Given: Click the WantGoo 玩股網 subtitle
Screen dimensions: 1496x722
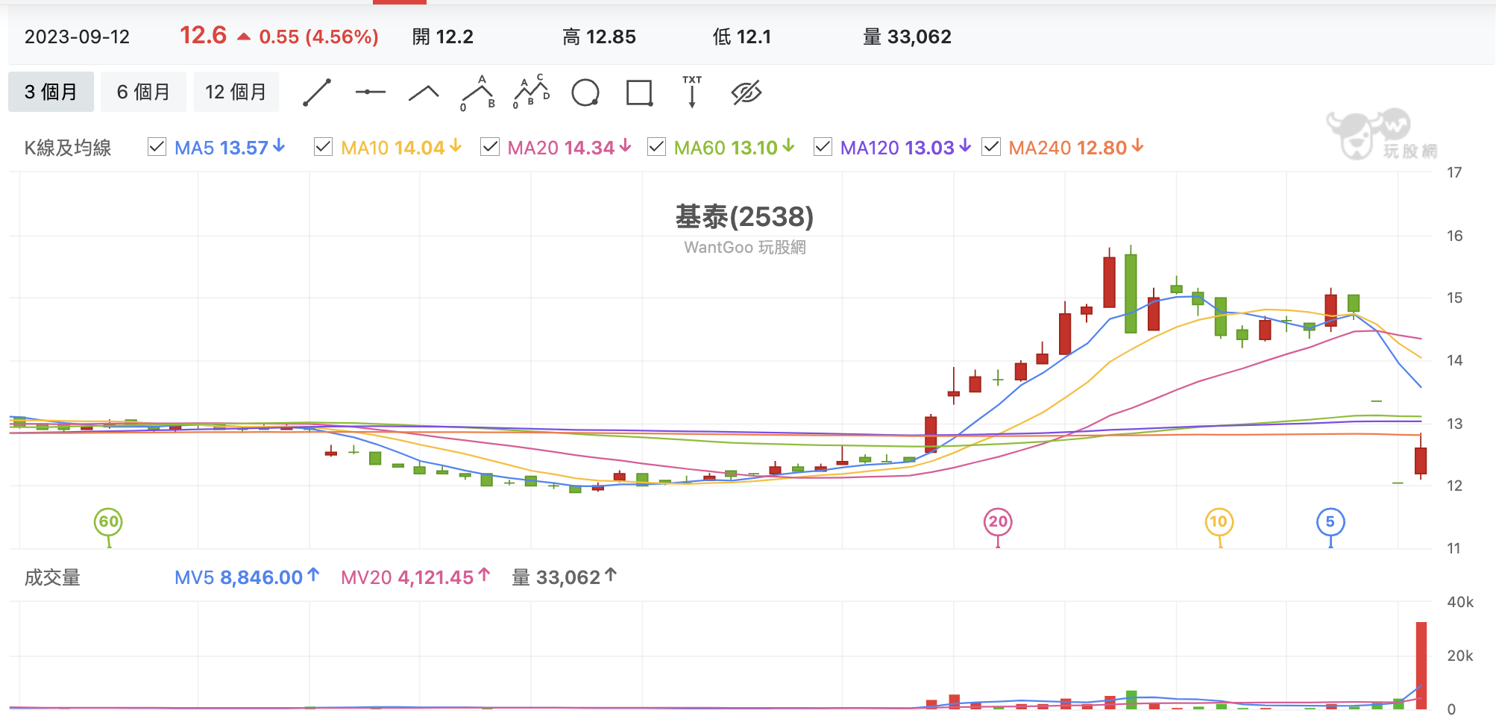Looking at the screenshot, I should coord(744,248).
